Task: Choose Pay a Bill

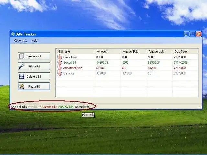Action: pyautogui.click(x=34, y=87)
